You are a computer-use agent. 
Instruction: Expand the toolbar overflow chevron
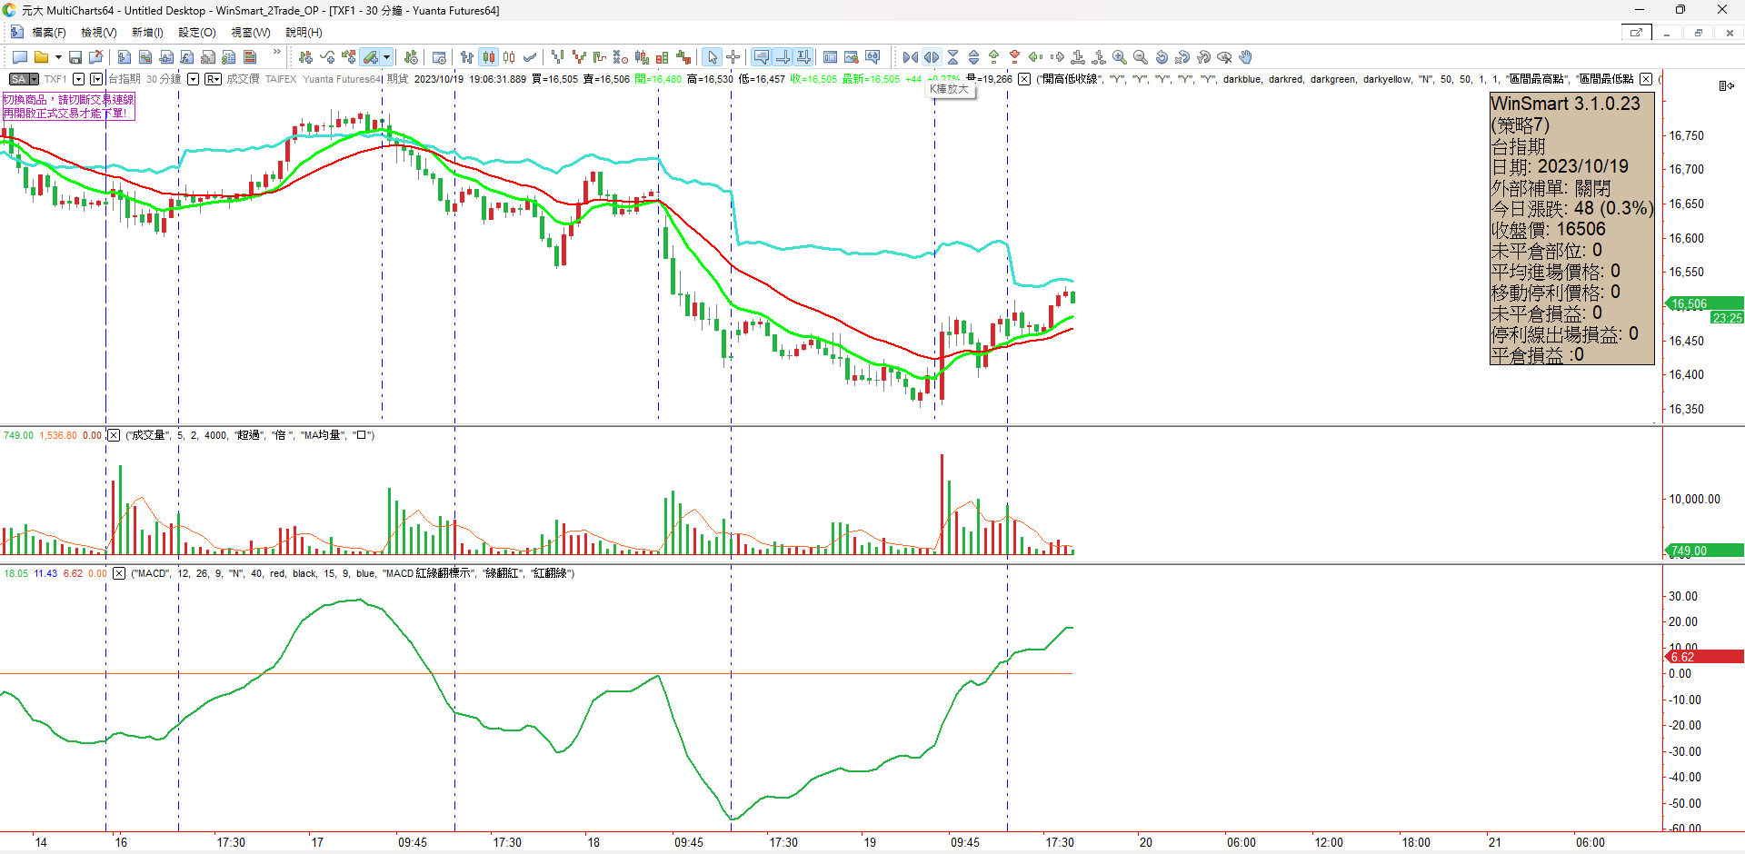click(277, 53)
